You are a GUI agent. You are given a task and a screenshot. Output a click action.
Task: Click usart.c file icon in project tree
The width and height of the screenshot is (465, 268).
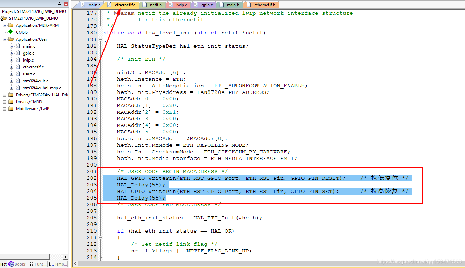(17, 74)
